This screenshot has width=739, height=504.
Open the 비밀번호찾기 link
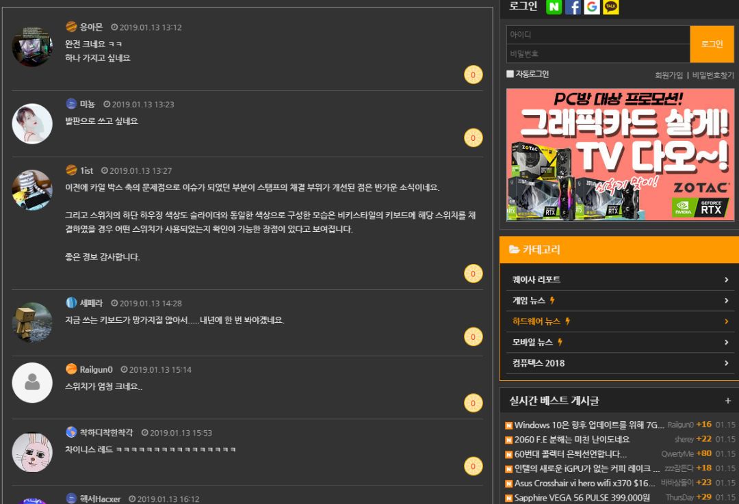pos(713,75)
